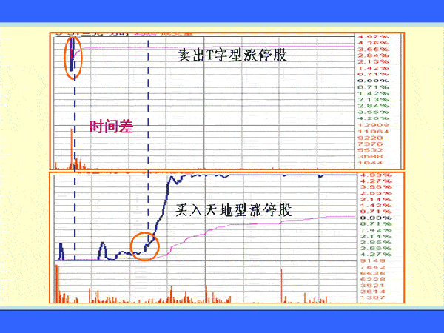This screenshot has height=333, width=444.
Task: Select the red 4.27% label in the lower chart
Action: pyautogui.click(x=376, y=181)
